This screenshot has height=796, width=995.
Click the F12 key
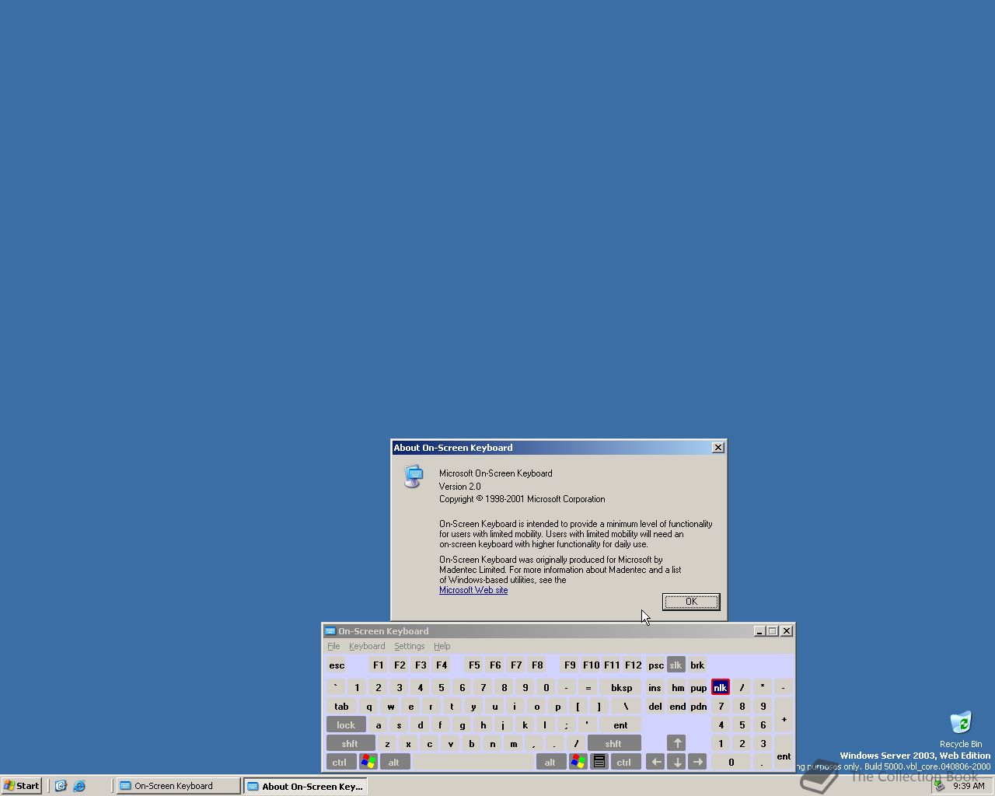pos(634,665)
